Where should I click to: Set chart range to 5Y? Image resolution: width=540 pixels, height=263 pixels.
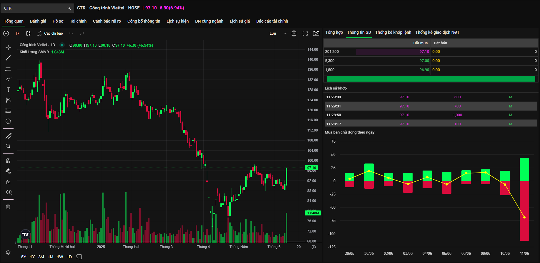[x=24, y=257]
